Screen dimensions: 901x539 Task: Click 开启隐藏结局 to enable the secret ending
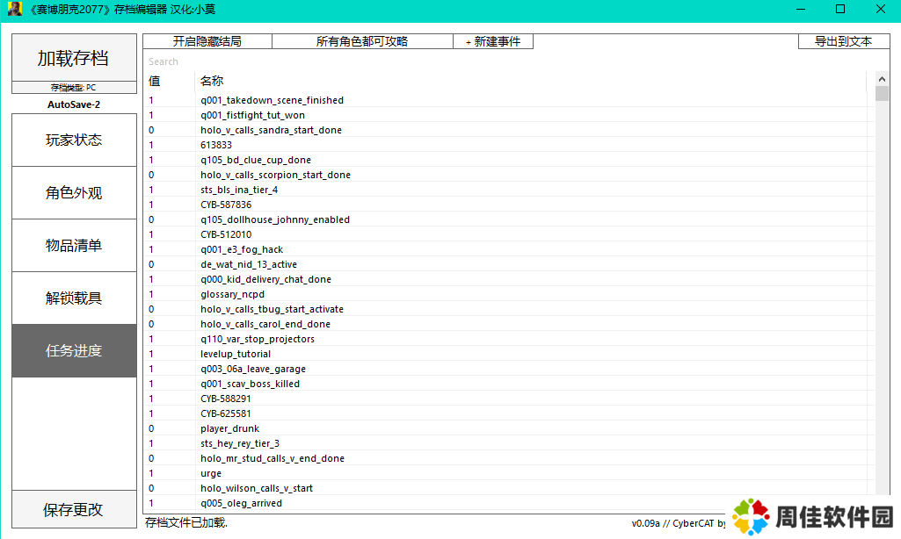[x=207, y=41]
